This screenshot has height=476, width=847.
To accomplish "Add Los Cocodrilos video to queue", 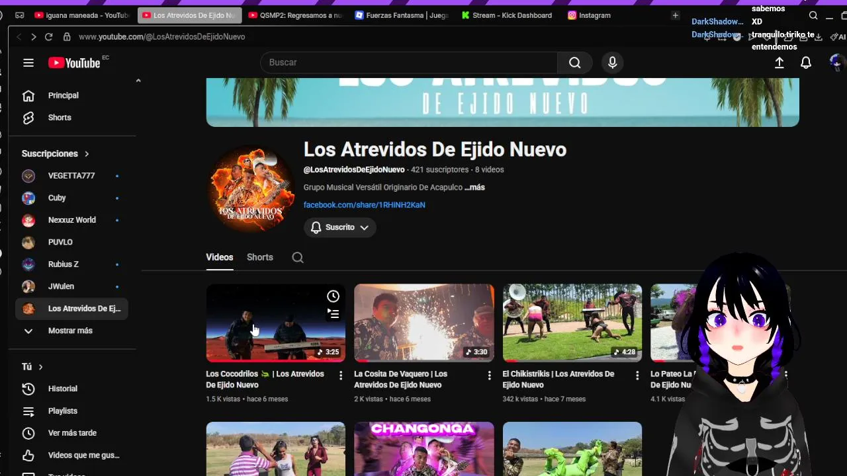I will (333, 314).
